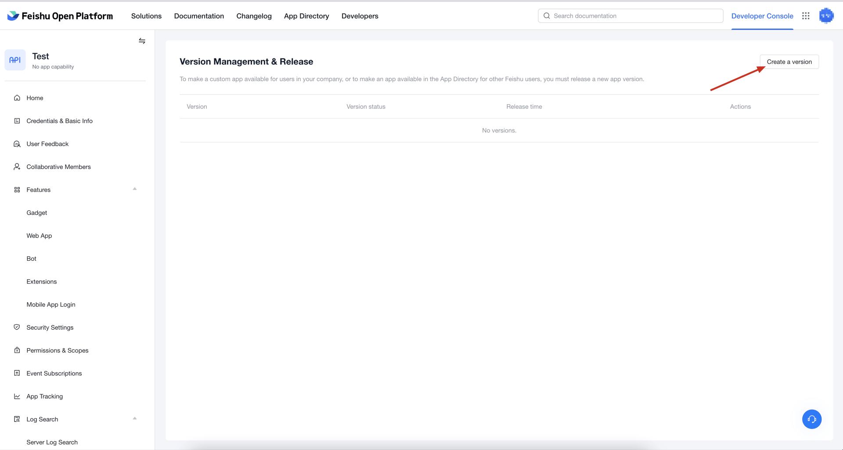Screen dimensions: 843x450
Task: Click the App Tracking chart icon
Action: [17, 396]
